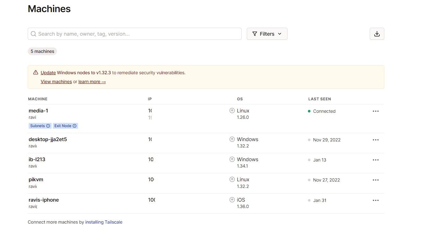
Task: Click the warning triangle in the update banner
Action: [35, 72]
